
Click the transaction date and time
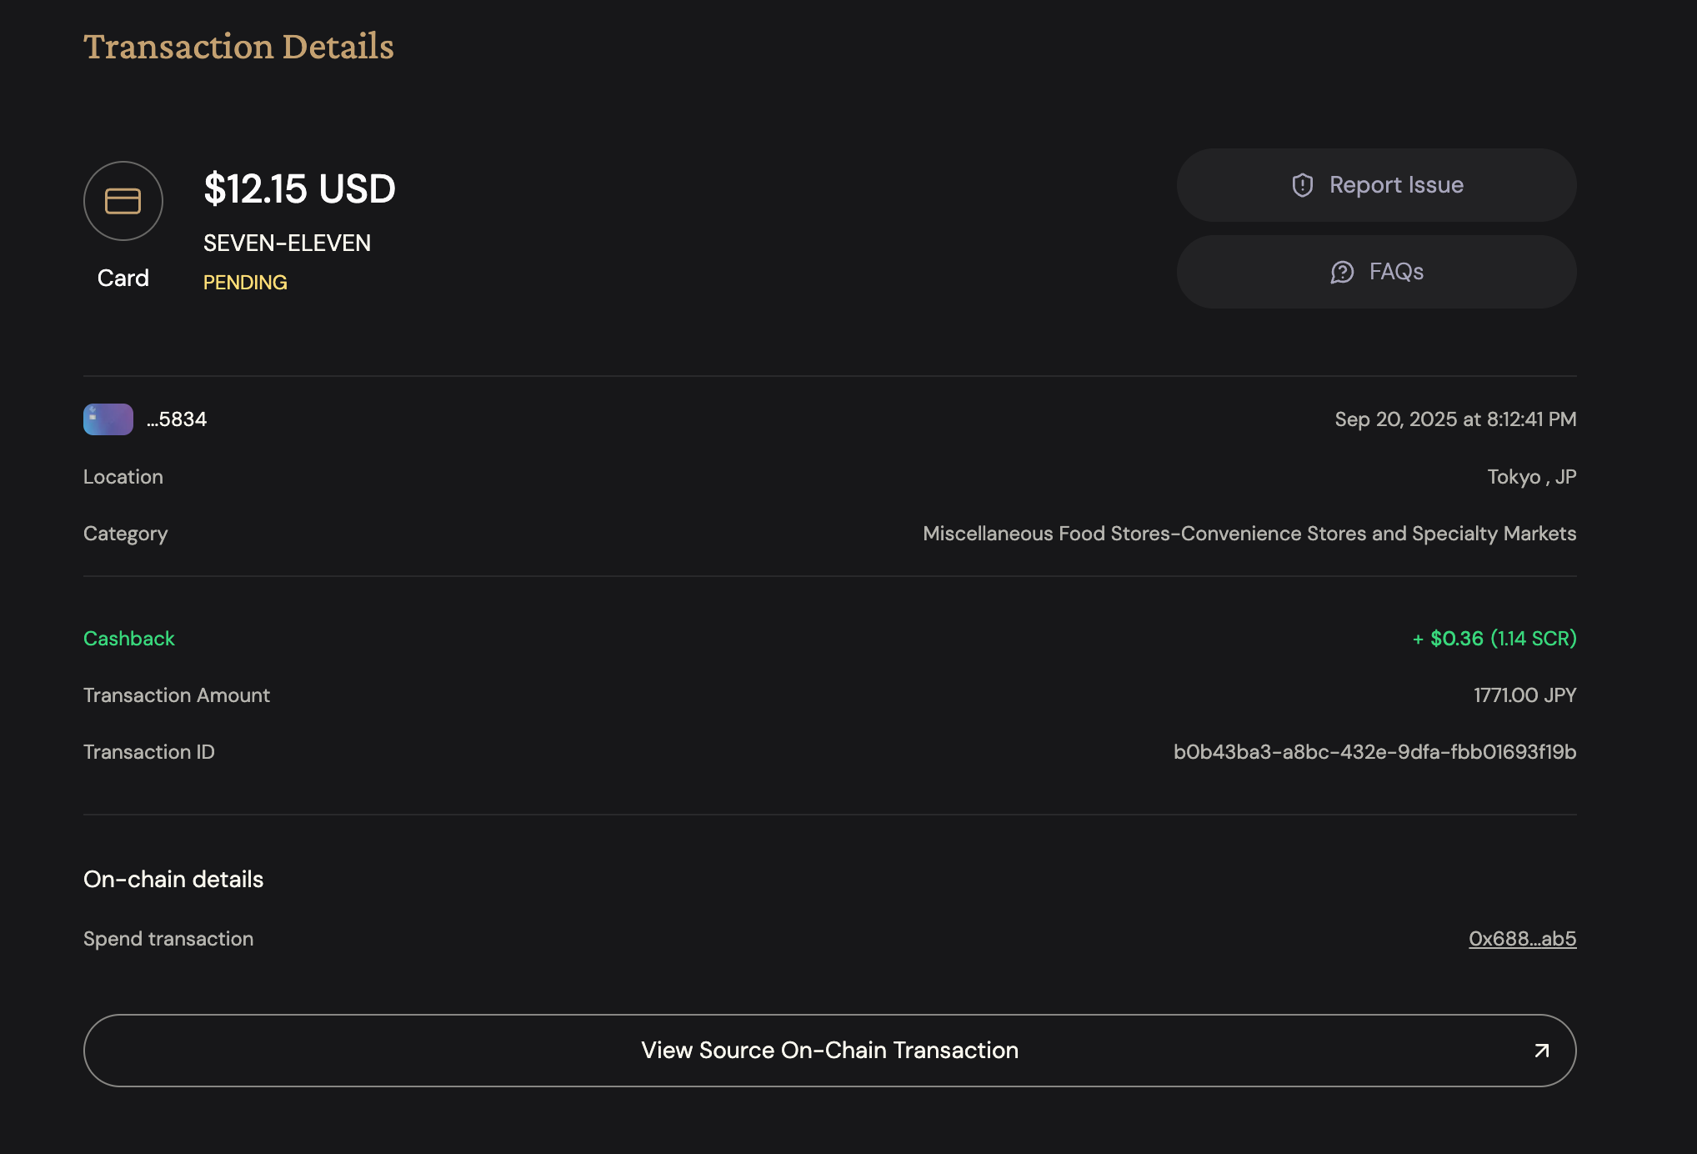pos(1455,419)
